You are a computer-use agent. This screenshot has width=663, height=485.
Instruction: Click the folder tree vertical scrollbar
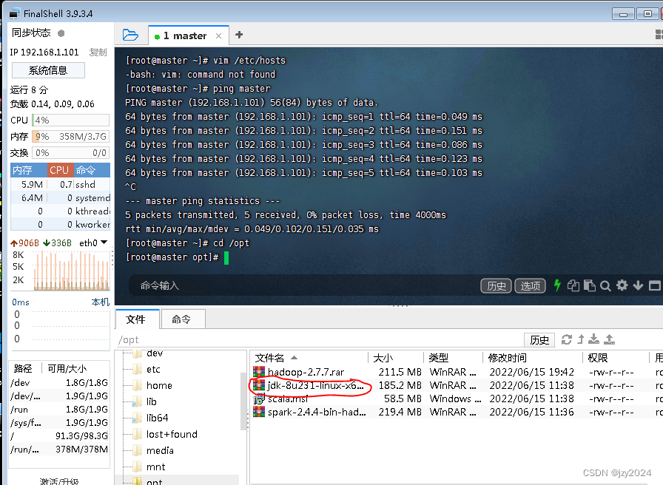(x=243, y=401)
